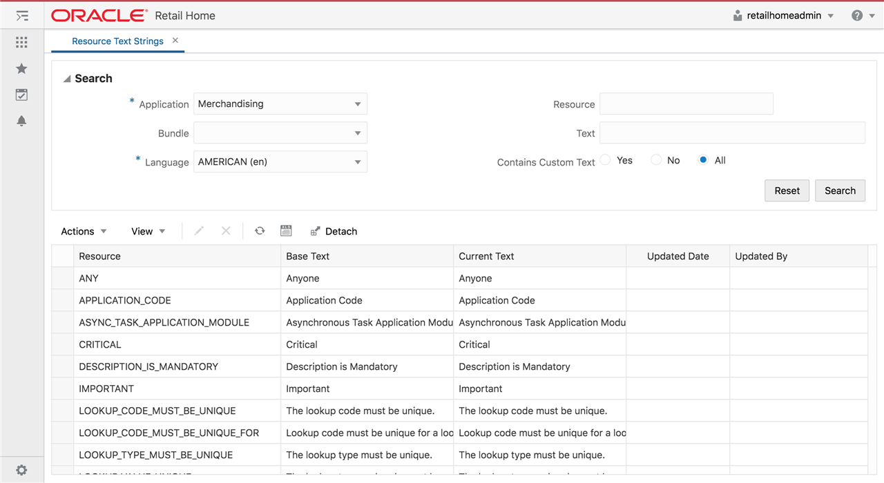Click inside the Resource text field
Screen dimensions: 884x483
686,103
